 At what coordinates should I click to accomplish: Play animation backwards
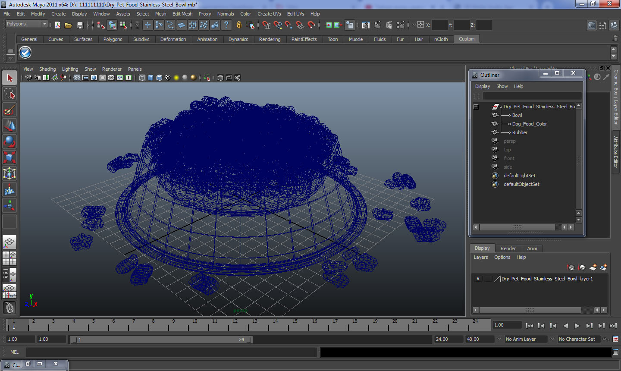click(x=565, y=326)
